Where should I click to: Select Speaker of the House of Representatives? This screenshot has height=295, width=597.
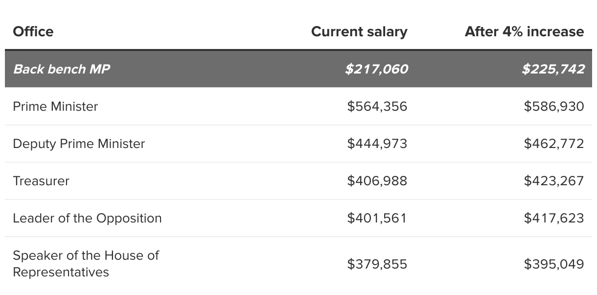pos(86,264)
